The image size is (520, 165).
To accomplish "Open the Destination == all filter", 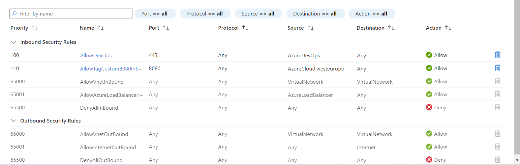I will [x=315, y=14].
